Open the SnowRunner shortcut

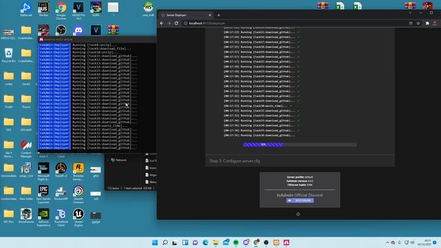tap(26, 216)
